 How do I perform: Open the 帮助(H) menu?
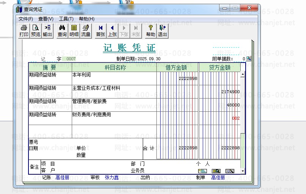pyautogui.click(x=87, y=19)
